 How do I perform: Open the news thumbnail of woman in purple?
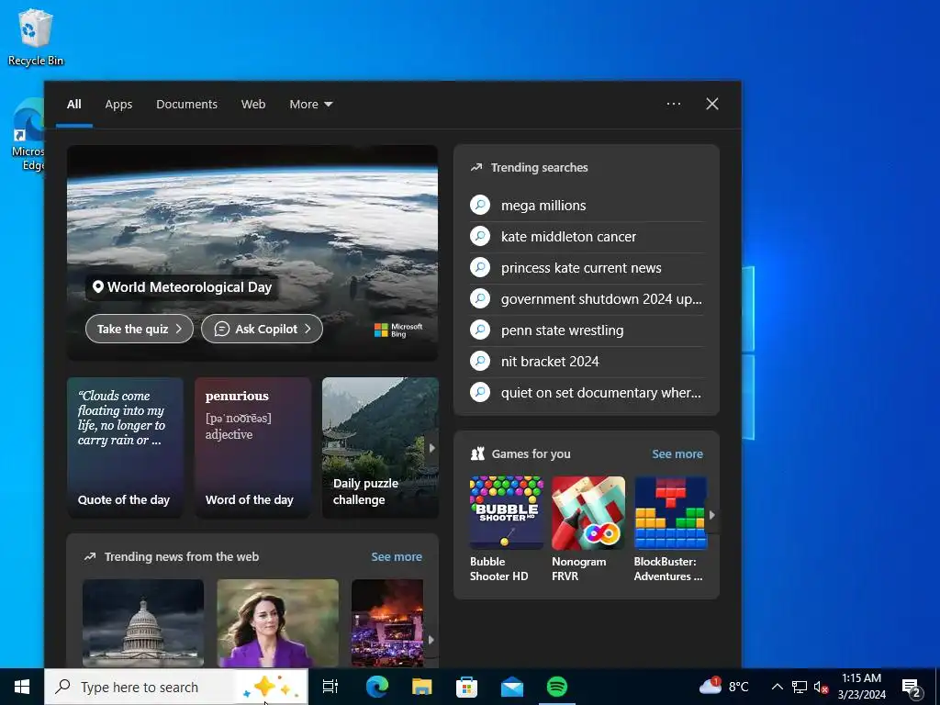277,623
